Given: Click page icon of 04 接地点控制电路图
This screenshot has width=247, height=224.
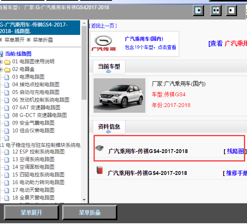Looking at the screenshot, I should 7,85.
